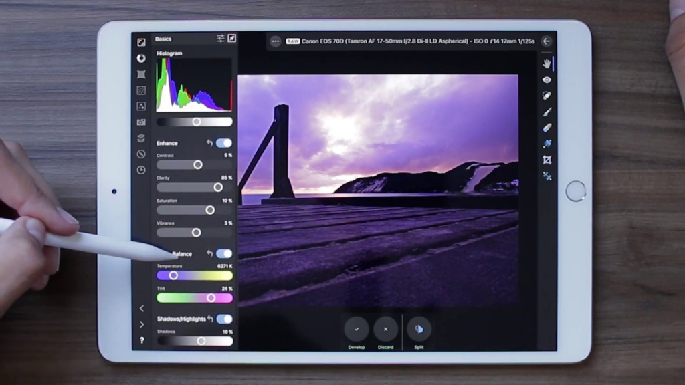Open the camera Metadata studio icon
The image size is (685, 385).
click(x=141, y=122)
